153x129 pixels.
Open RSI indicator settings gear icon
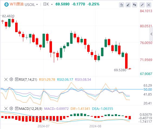11,79
